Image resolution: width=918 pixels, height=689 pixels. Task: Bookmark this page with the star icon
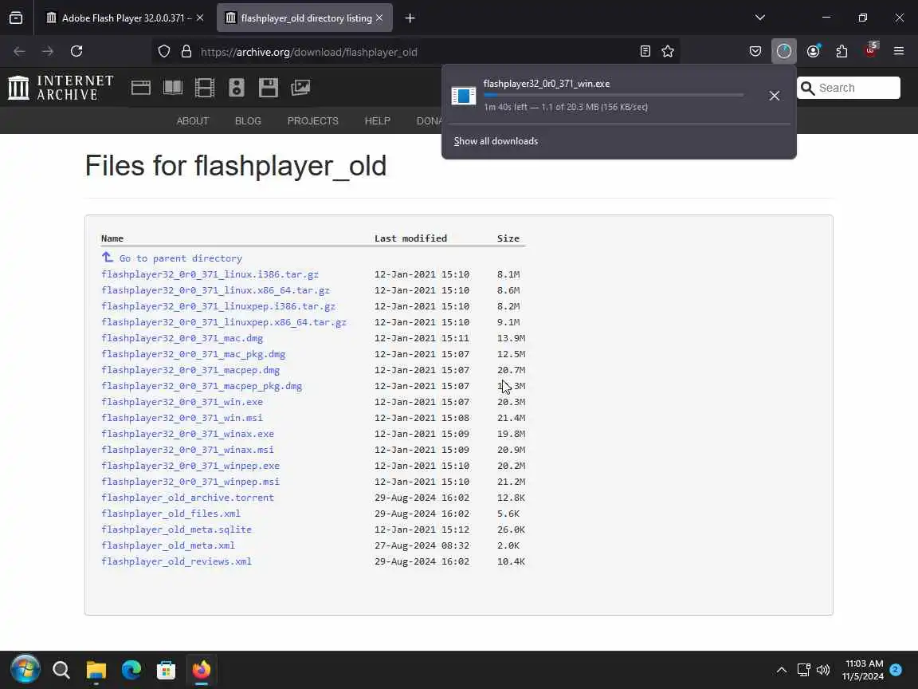click(x=668, y=52)
